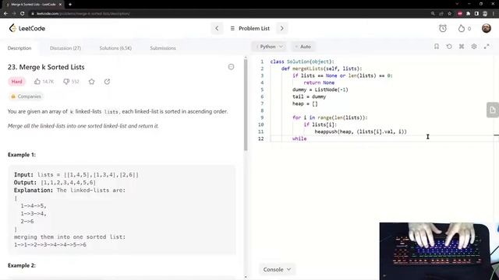Click the description panel scrollbar
499x280 pixels.
246,105
